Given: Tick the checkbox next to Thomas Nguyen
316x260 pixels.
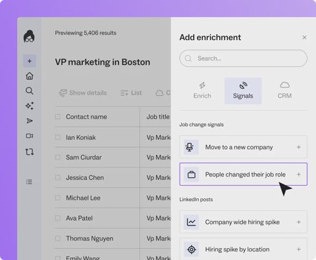Looking at the screenshot, I should click(x=58, y=238).
